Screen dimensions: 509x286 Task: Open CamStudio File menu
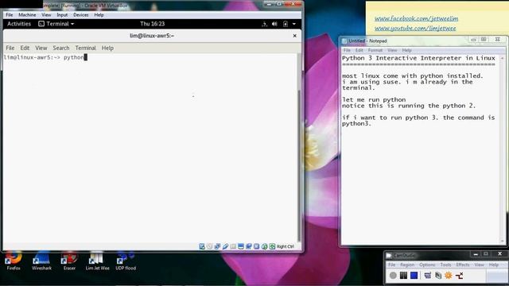(392, 265)
